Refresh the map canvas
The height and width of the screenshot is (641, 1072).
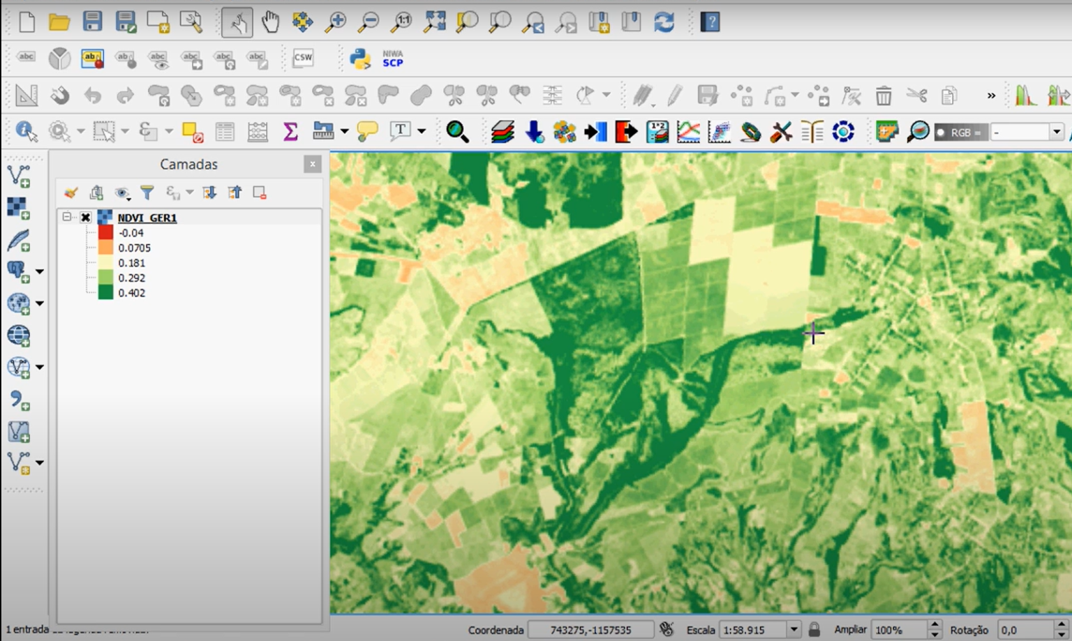click(664, 22)
